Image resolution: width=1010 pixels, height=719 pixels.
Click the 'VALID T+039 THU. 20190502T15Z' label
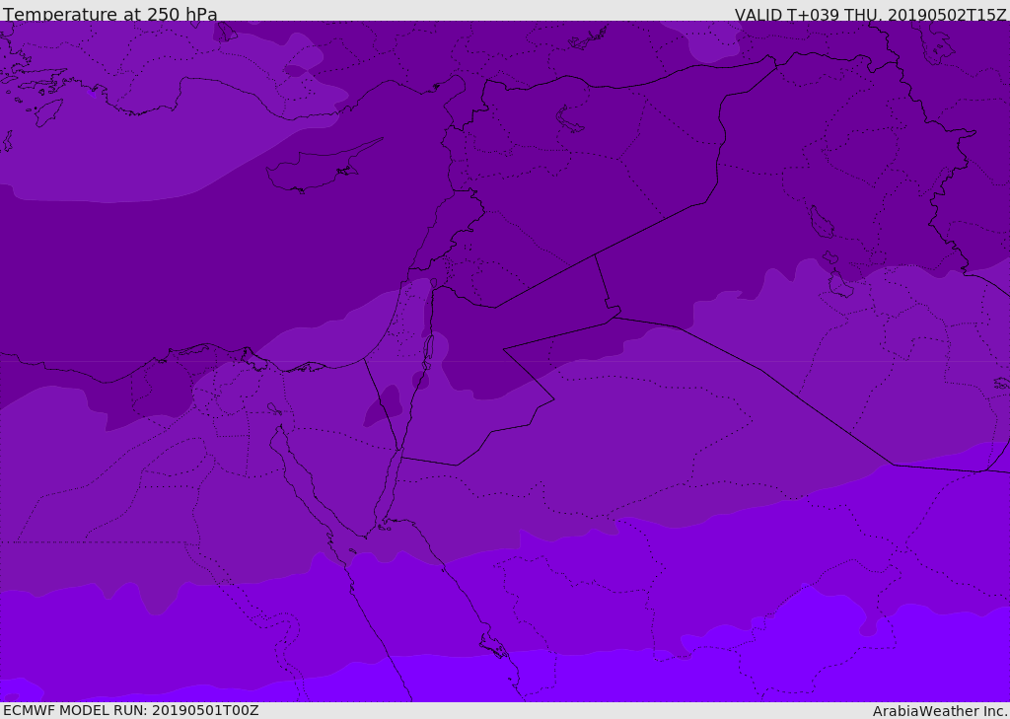pos(870,15)
